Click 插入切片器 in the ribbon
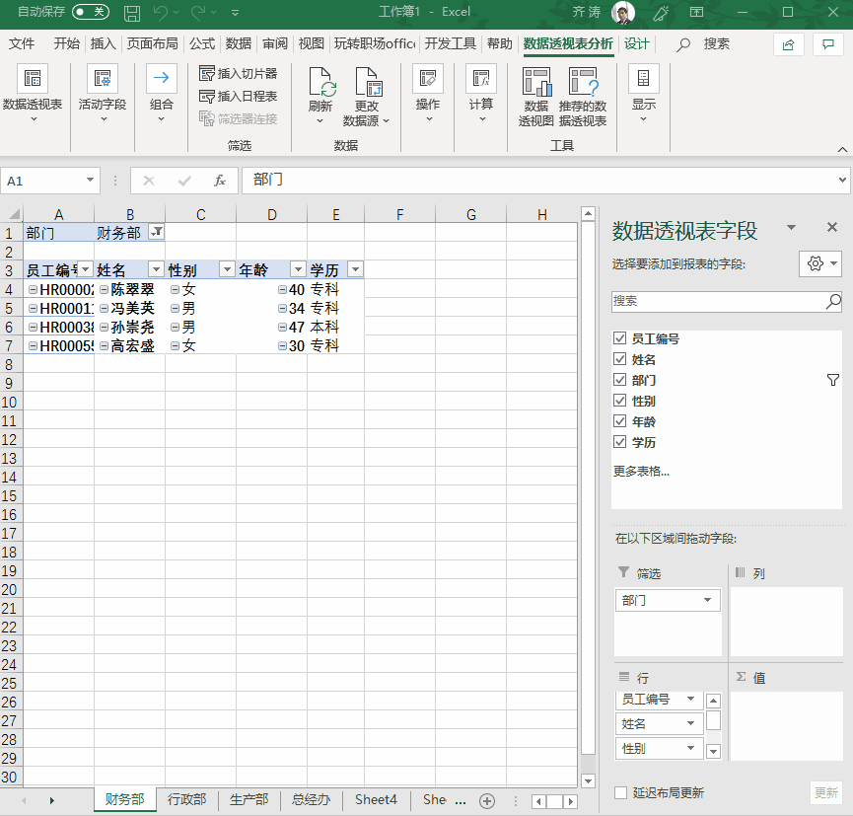 click(239, 73)
